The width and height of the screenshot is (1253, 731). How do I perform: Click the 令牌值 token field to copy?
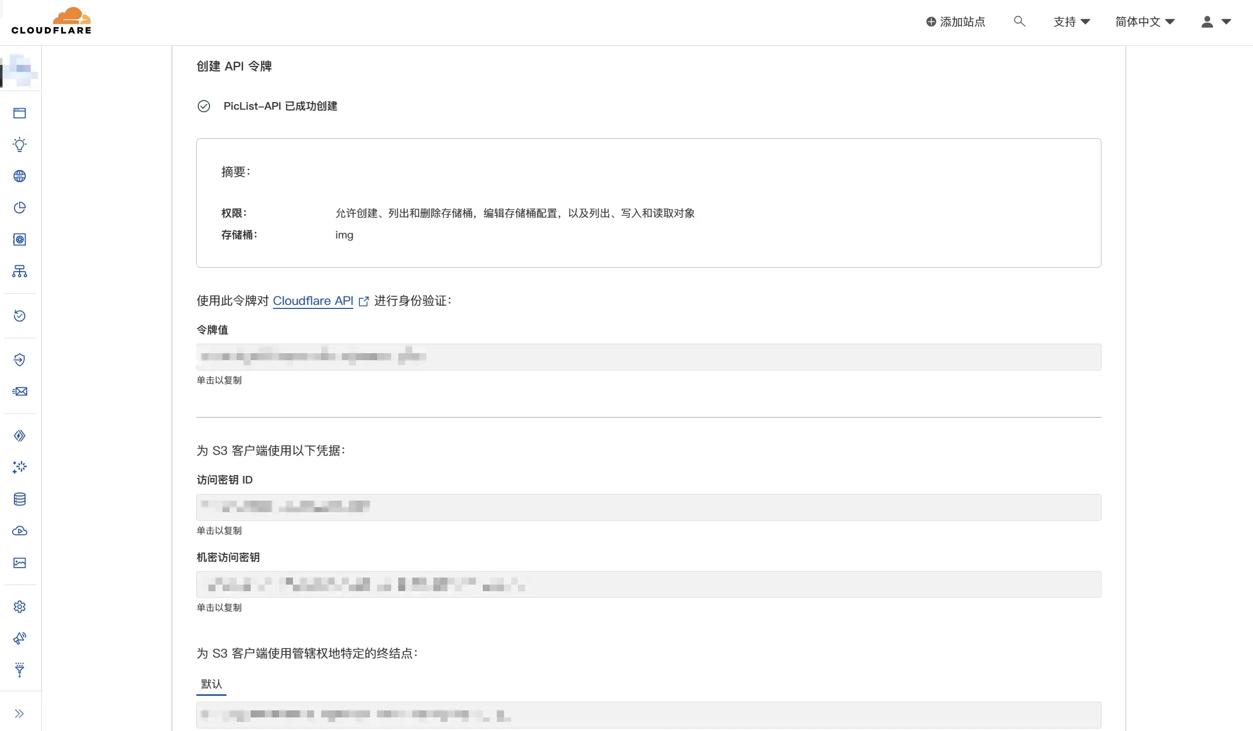(x=648, y=357)
